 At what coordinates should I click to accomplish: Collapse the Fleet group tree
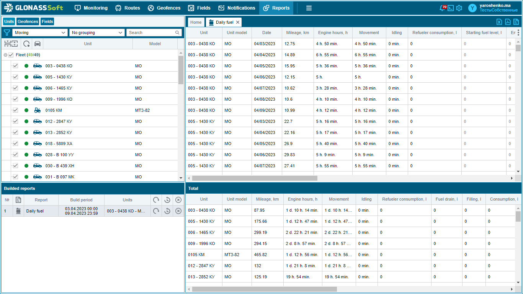[5, 55]
